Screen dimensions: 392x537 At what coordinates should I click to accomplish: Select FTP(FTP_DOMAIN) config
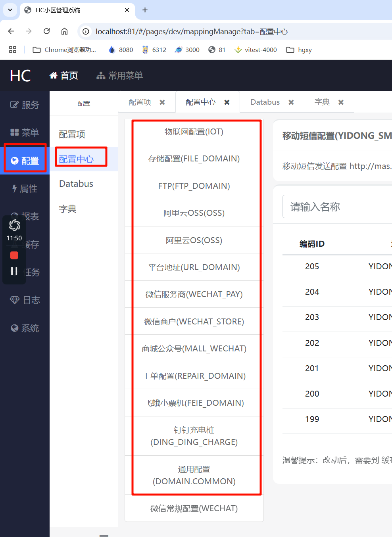(x=194, y=186)
